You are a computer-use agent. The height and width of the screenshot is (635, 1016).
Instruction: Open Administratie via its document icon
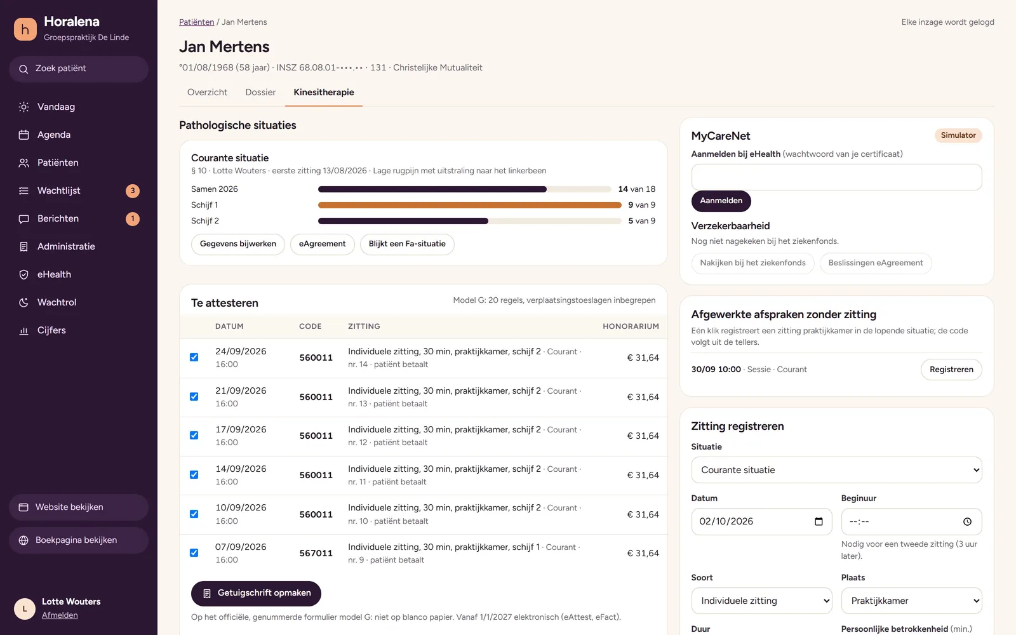(x=23, y=246)
